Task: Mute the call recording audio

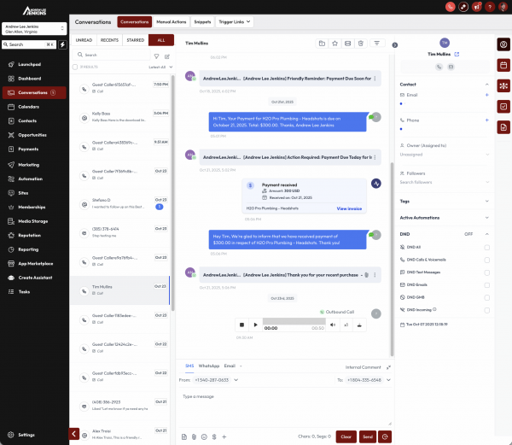Action: point(332,325)
